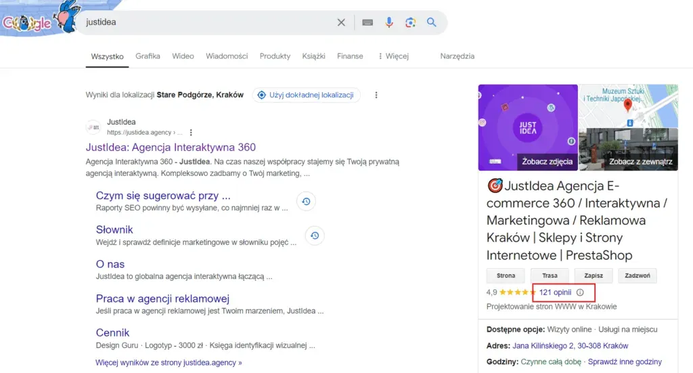Click the Stare Podgórze, Kraków location text
This screenshot has height=373, width=693.
[200, 95]
